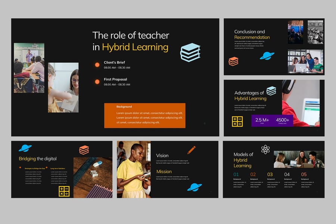Select the "Mission" heading text
This screenshot has width=336, height=224.
pyautogui.click(x=164, y=172)
